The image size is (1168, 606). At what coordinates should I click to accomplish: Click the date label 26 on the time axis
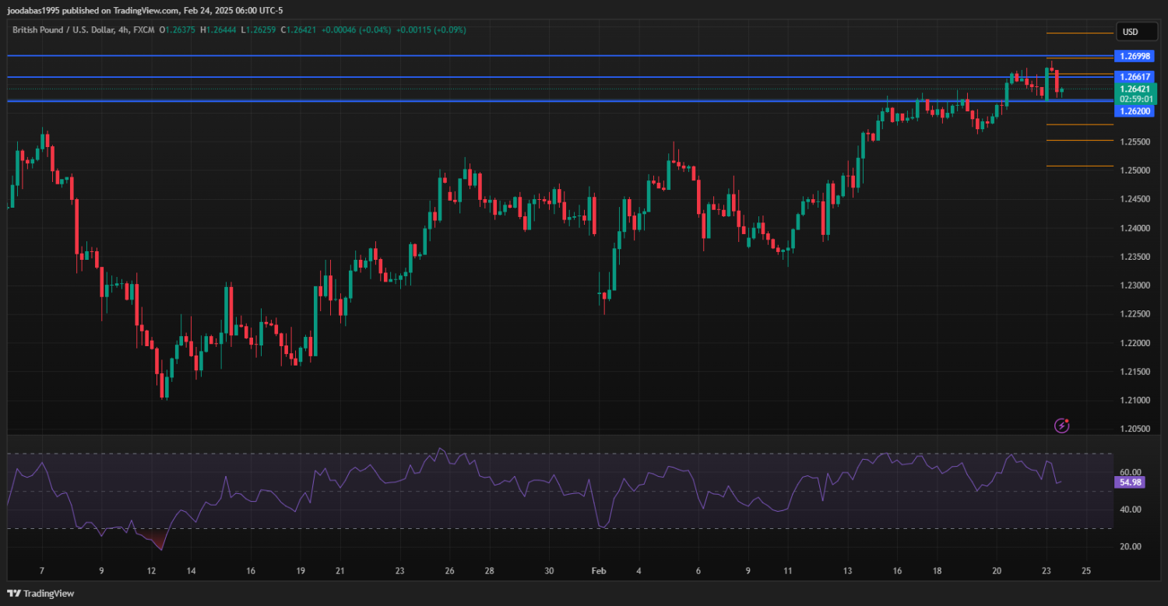click(x=449, y=571)
